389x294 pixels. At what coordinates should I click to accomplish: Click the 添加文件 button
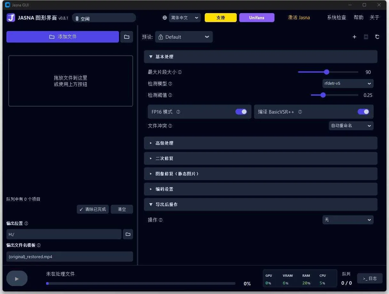click(63, 37)
